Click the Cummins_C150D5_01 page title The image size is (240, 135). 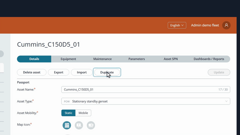click(x=48, y=44)
